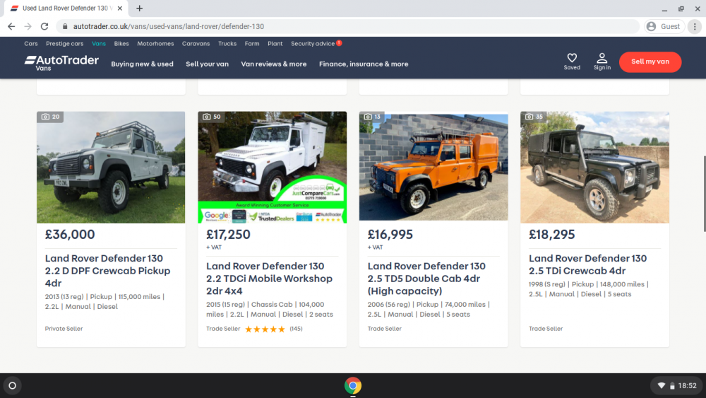Open 2.5 TDi Crewcab 4dr listing title

(587, 264)
